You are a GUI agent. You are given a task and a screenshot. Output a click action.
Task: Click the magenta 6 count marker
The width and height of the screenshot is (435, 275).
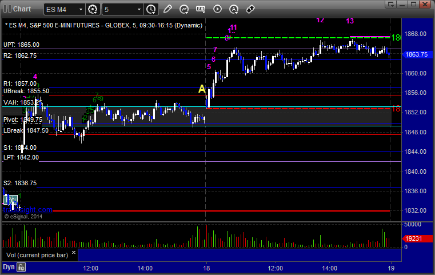(213, 59)
